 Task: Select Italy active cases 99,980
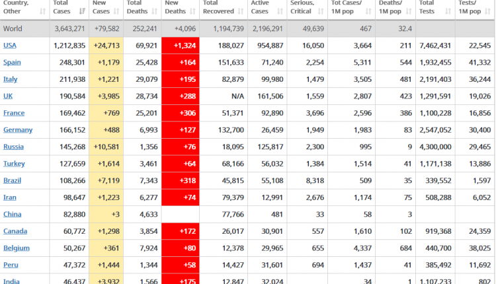tap(272, 79)
